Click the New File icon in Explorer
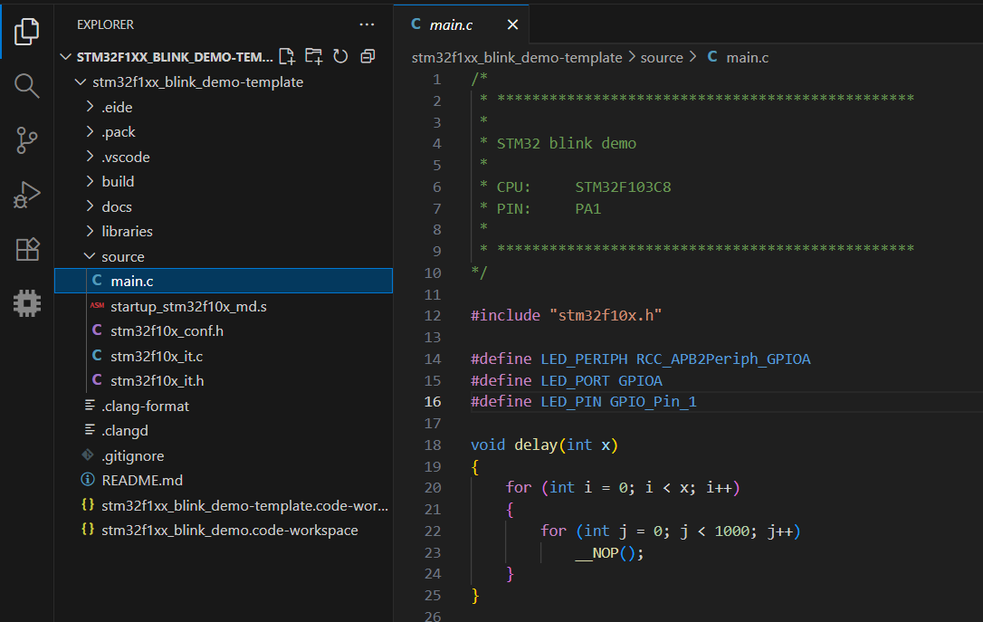Image resolution: width=983 pixels, height=622 pixels. click(287, 56)
